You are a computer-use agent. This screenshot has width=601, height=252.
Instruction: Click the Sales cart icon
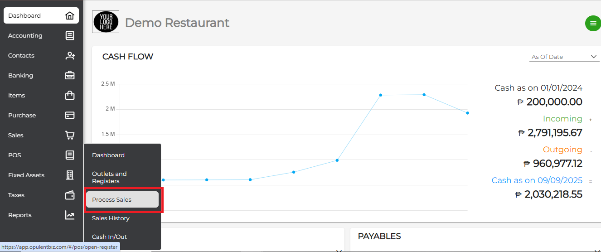tap(70, 136)
